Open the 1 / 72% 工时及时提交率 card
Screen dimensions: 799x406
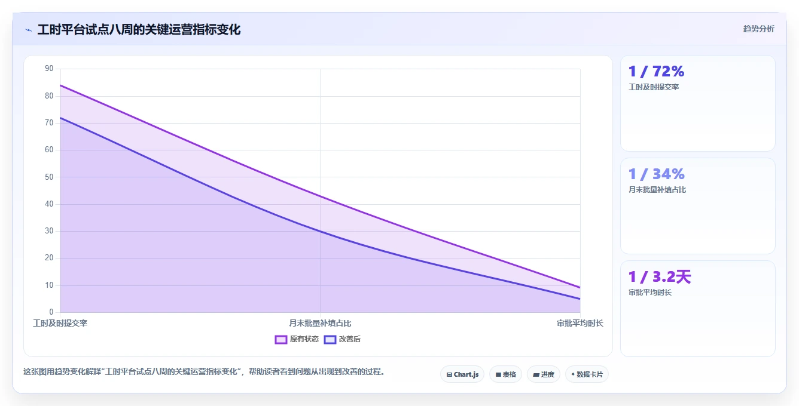(697, 103)
